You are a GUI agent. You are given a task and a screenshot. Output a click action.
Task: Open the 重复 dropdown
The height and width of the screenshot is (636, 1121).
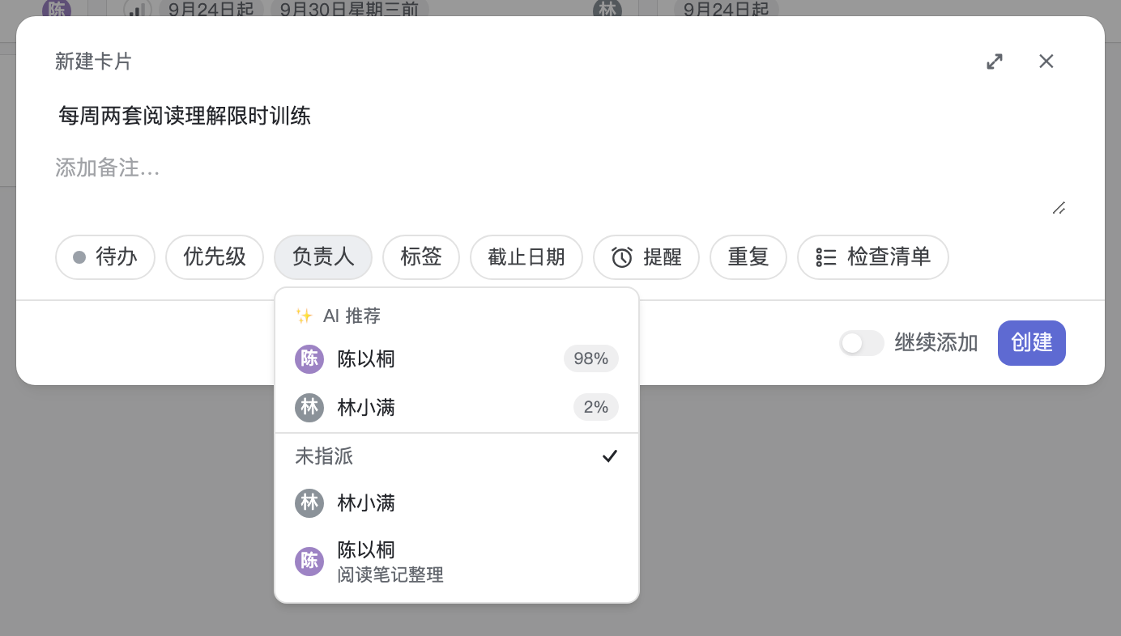pyautogui.click(x=748, y=257)
